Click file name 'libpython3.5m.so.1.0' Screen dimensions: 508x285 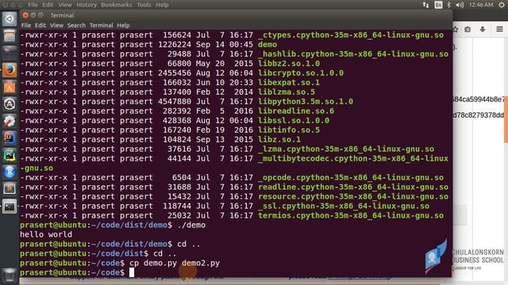tap(306, 101)
